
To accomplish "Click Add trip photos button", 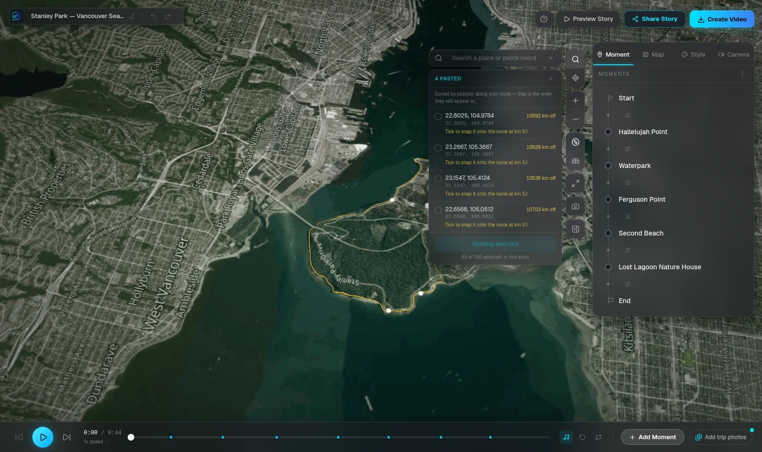I will (x=721, y=437).
